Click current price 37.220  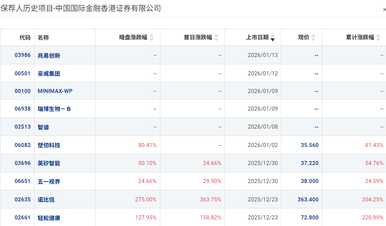coord(310,163)
